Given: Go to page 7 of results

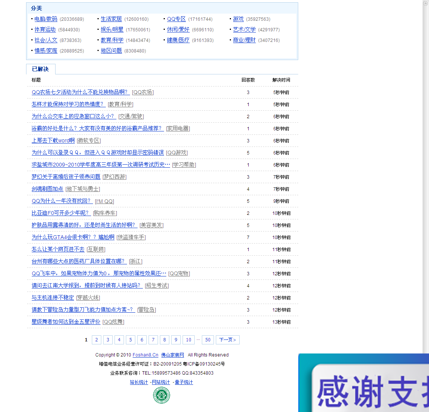Looking at the screenshot, I should pyautogui.click(x=153, y=340).
